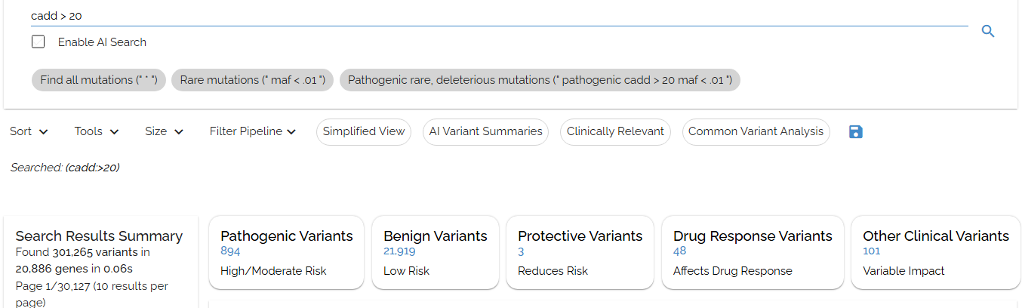View the Drug Response Variants card

(752, 253)
